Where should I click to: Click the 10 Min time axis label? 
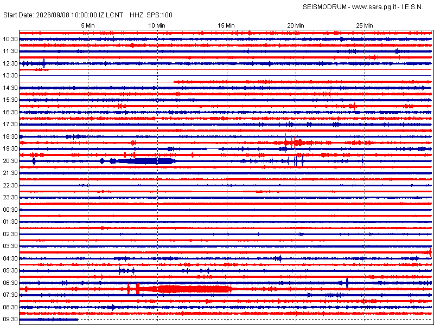tap(157, 25)
